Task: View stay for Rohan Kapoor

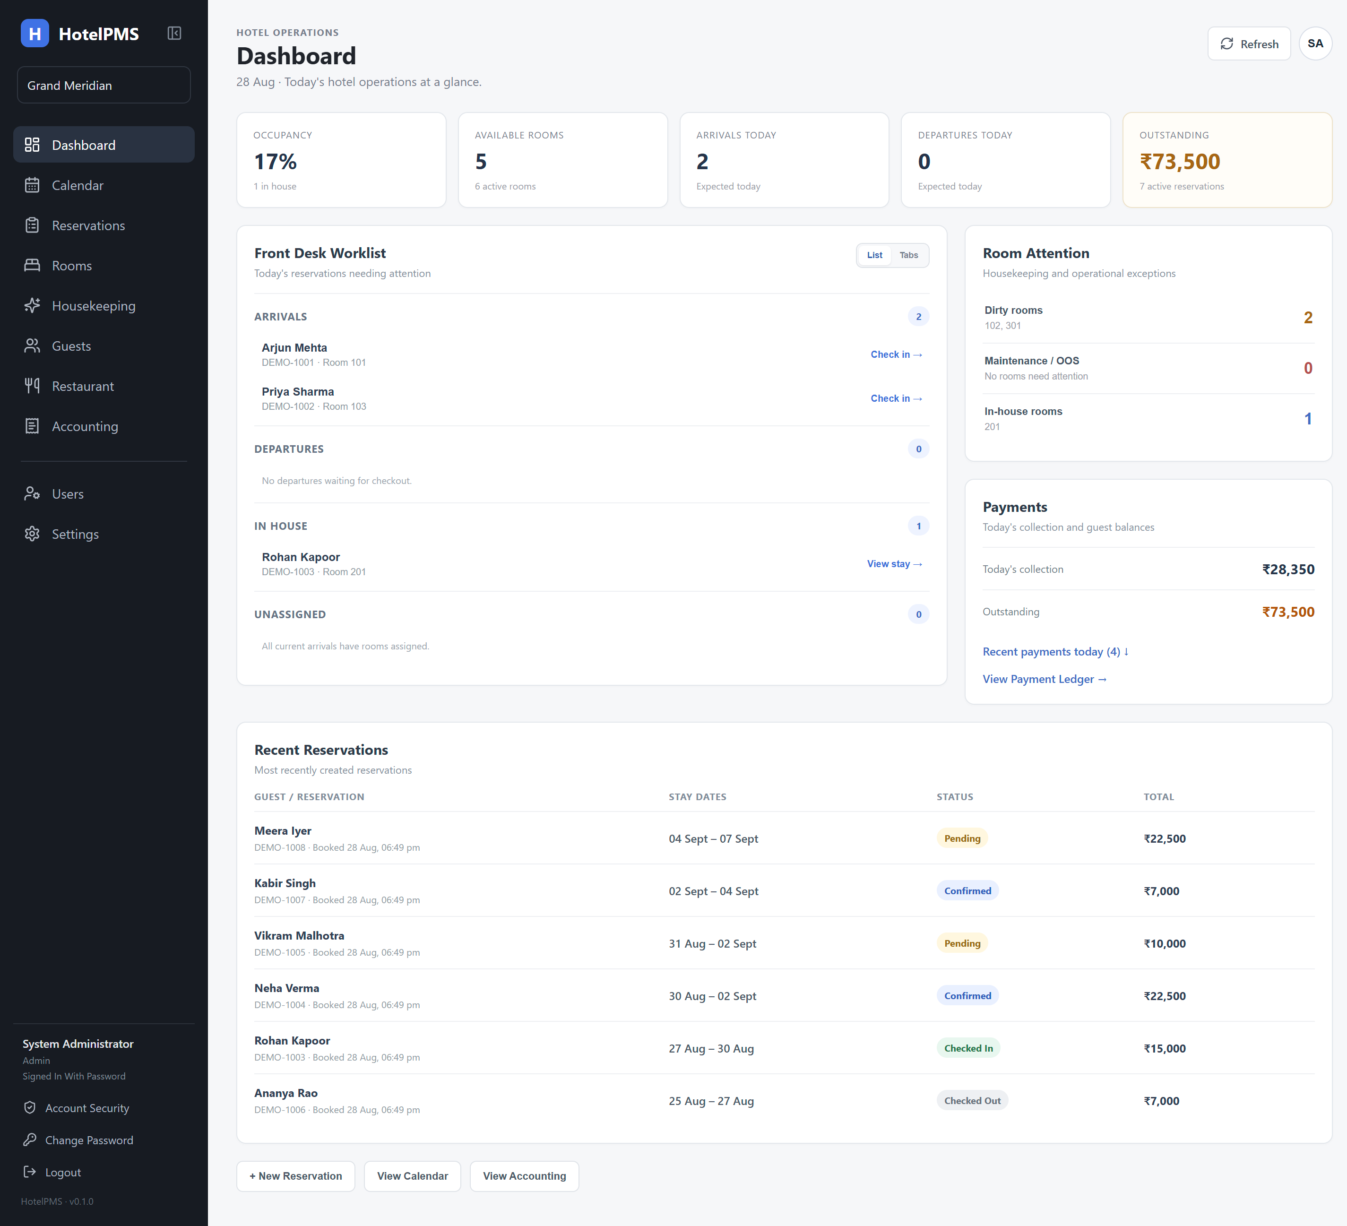Action: pos(894,564)
